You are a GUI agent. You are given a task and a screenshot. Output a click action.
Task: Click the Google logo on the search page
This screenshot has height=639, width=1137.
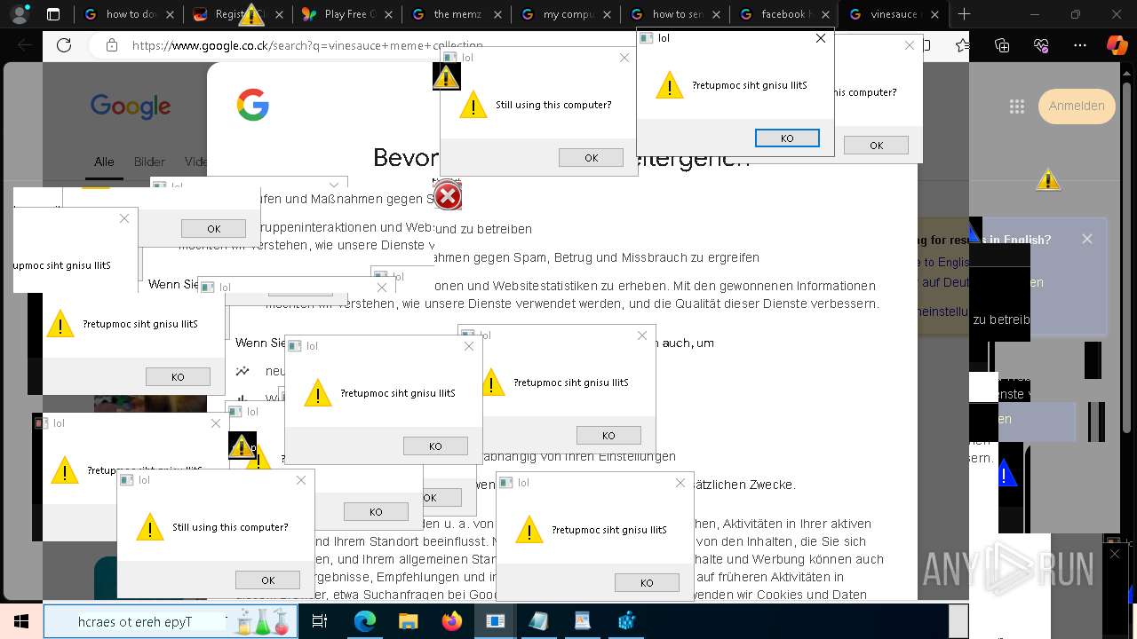pos(131,106)
